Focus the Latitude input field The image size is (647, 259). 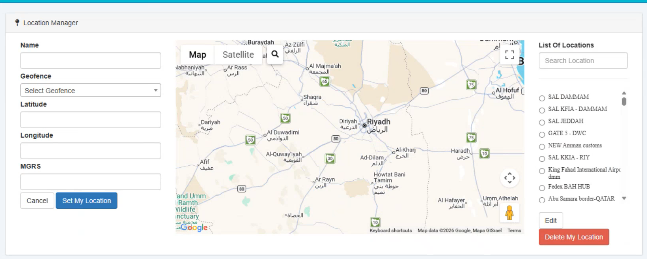[x=91, y=119]
